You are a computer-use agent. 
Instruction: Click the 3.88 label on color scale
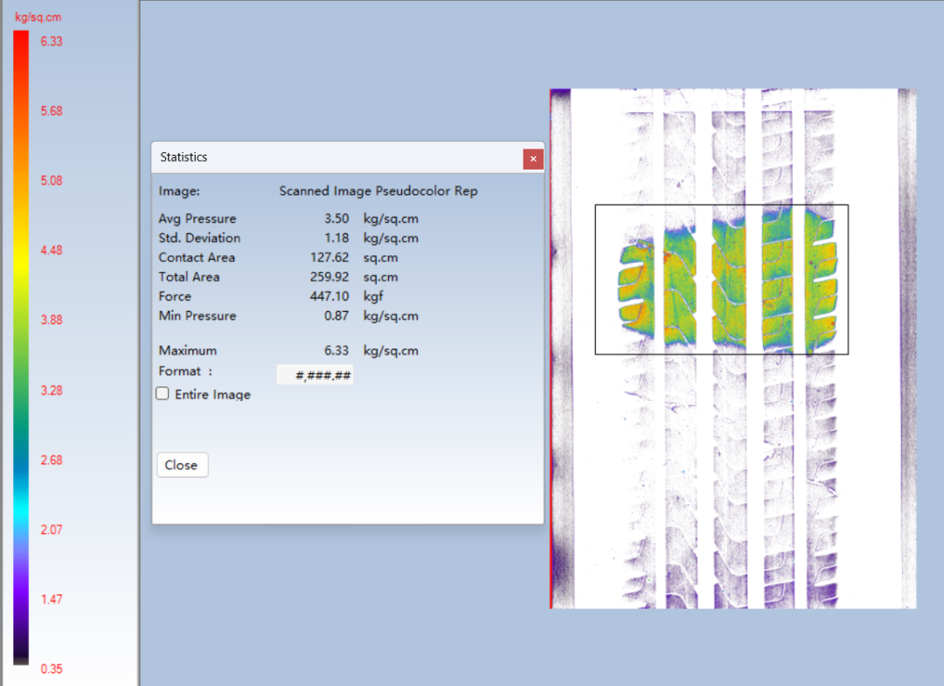(x=52, y=321)
